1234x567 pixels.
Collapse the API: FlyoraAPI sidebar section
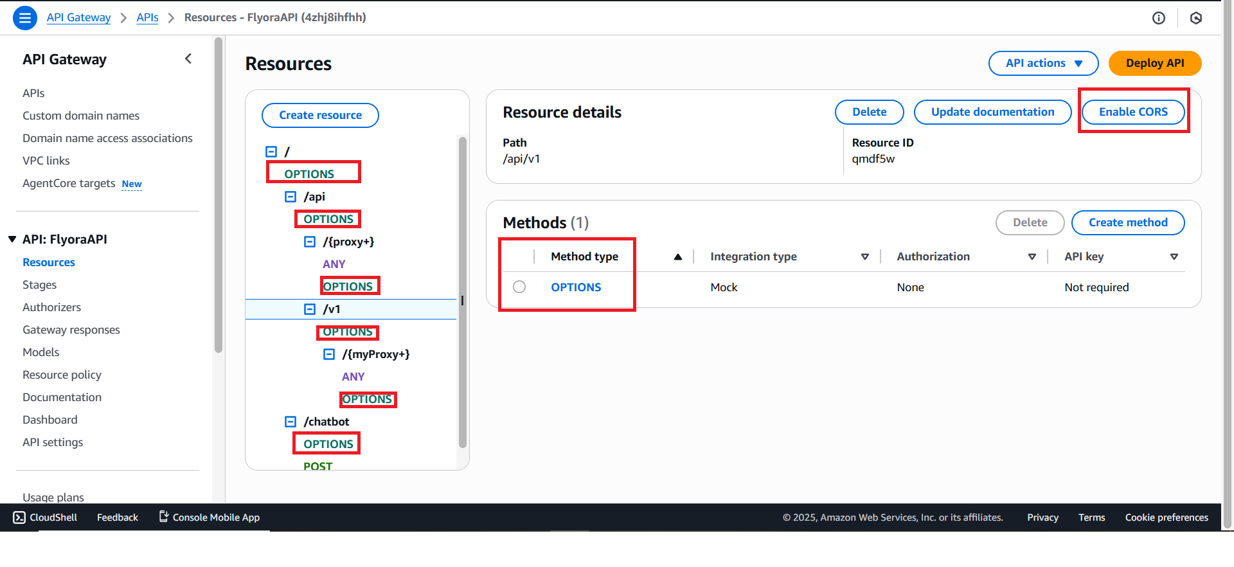click(x=12, y=239)
